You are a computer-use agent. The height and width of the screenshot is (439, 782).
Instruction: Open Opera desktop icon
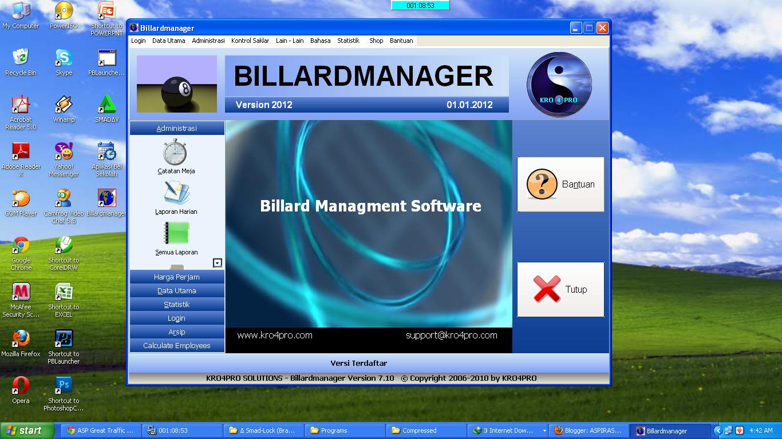(21, 390)
